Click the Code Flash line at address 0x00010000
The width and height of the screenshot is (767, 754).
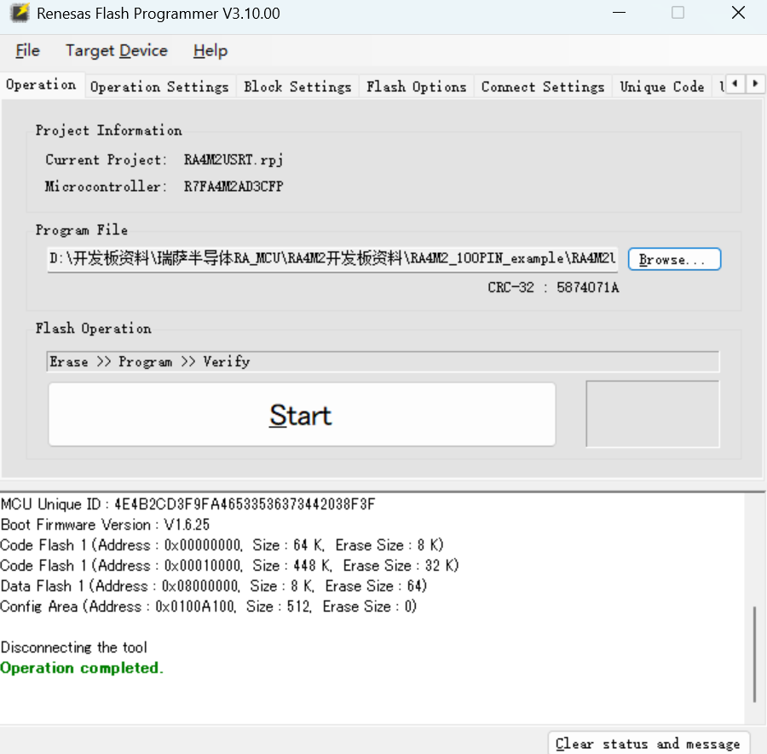229,566
